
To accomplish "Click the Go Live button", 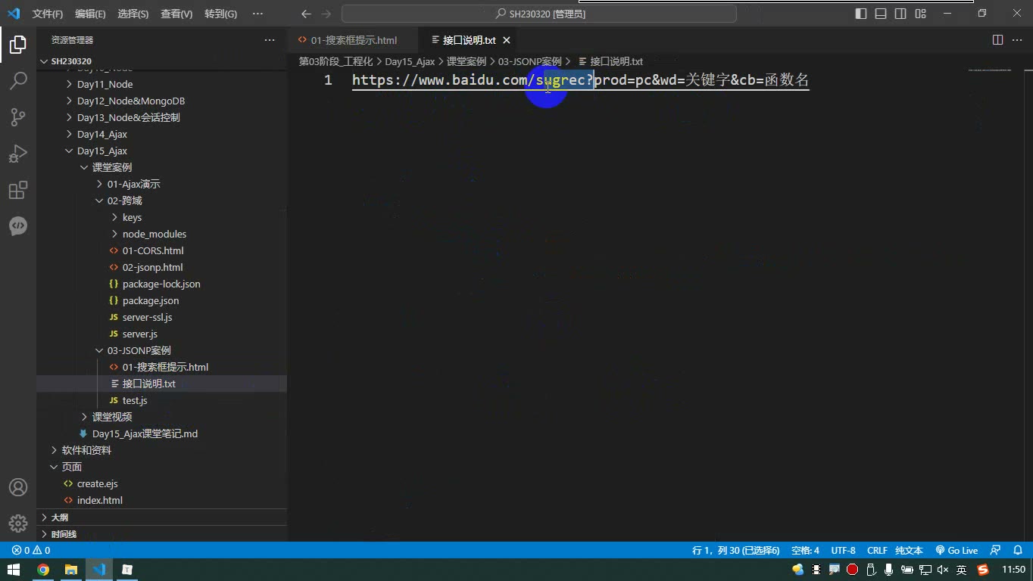I will point(957,550).
